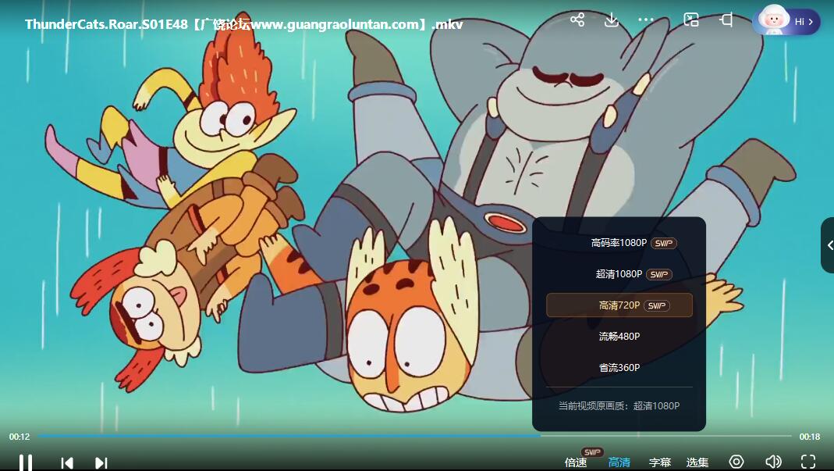The height and width of the screenshot is (471, 834).
Task: Choose the 高清720P quality option
Action: pyautogui.click(x=619, y=305)
